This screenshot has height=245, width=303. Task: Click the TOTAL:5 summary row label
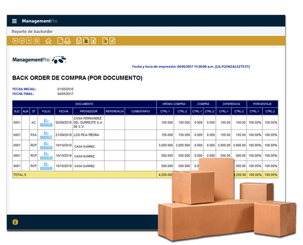20,175
